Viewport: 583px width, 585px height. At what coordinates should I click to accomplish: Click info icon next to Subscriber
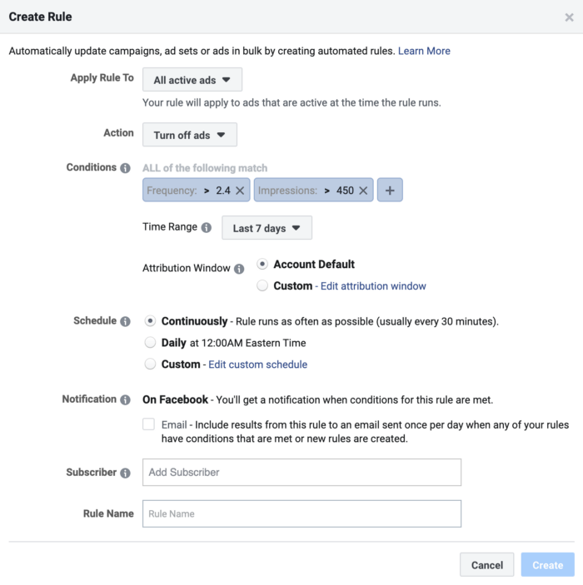(125, 473)
